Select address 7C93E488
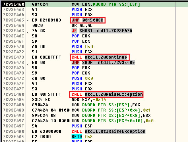188x142 pixels. [14, 105]
